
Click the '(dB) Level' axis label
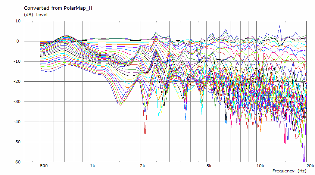click(35, 15)
